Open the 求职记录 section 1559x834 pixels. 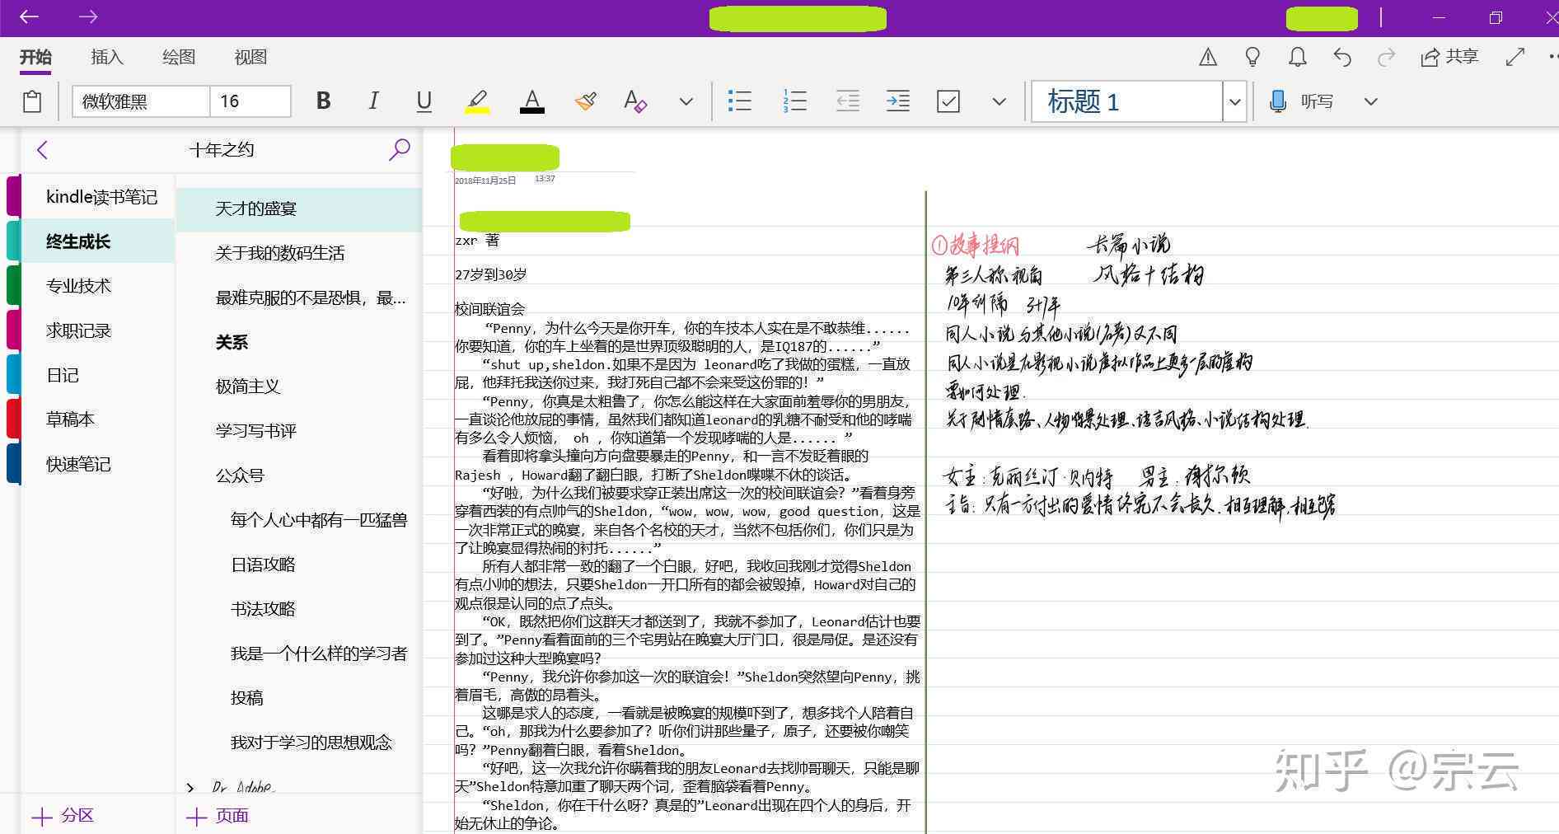[x=97, y=330]
